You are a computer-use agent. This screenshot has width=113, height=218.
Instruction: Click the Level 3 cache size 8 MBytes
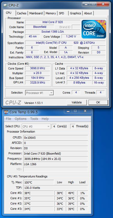[x=79, y=82]
